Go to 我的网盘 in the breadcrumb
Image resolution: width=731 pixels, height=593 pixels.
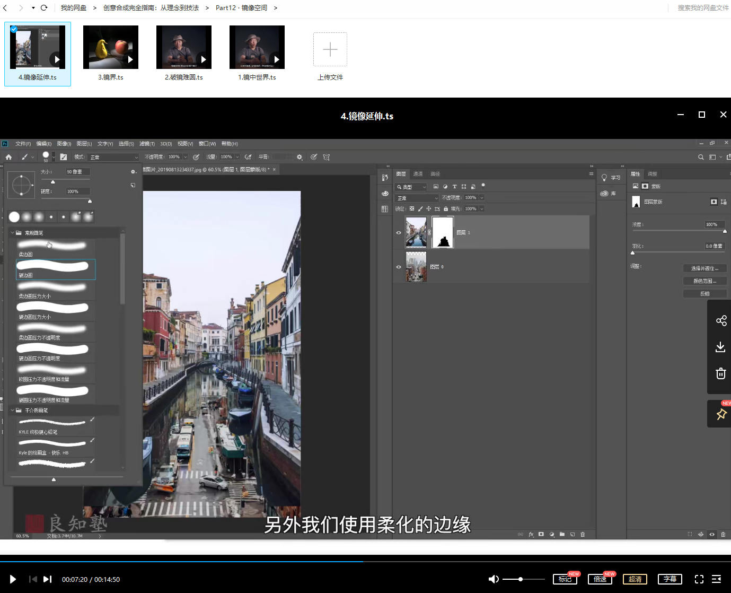pyautogui.click(x=73, y=8)
